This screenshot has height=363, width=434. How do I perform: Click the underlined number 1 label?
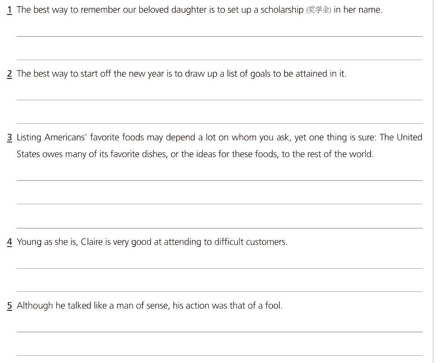click(10, 10)
